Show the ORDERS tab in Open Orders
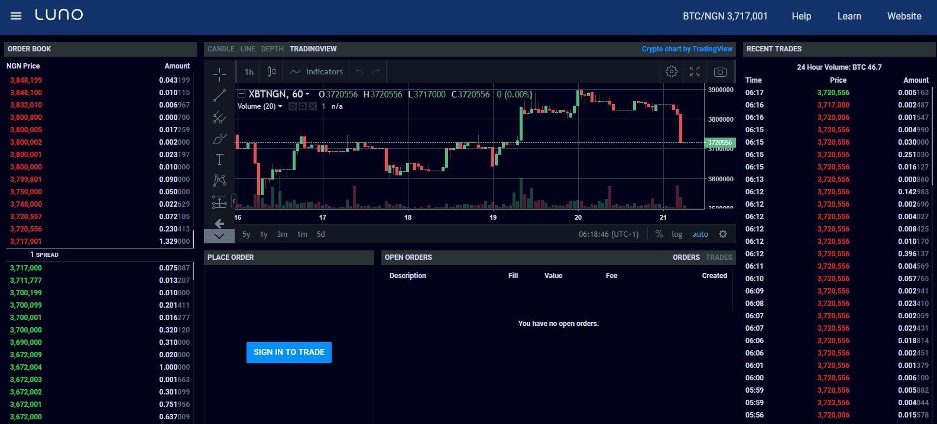The height and width of the screenshot is (424, 937). pos(686,257)
